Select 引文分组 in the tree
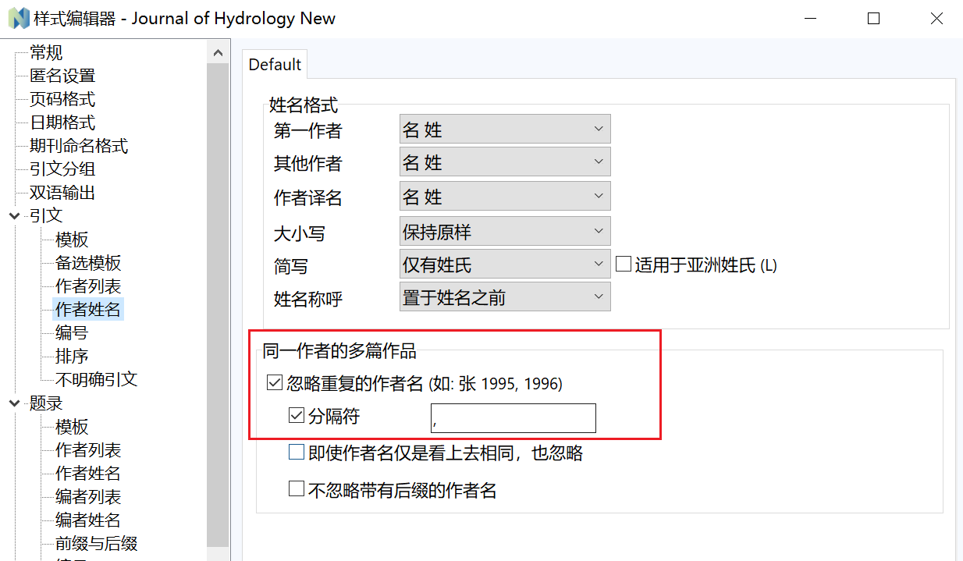The height and width of the screenshot is (561, 963). click(x=62, y=169)
